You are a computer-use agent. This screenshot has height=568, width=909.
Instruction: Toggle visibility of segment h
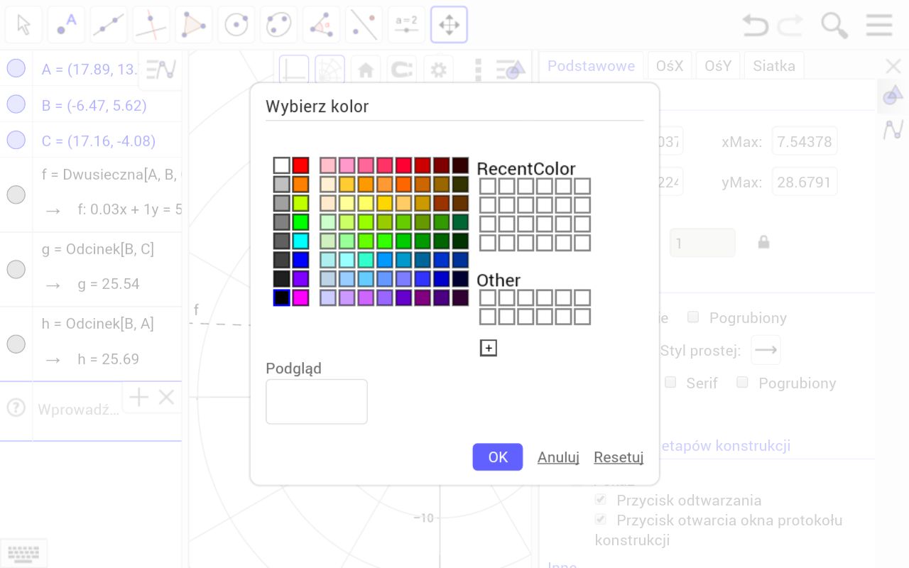coord(16,344)
